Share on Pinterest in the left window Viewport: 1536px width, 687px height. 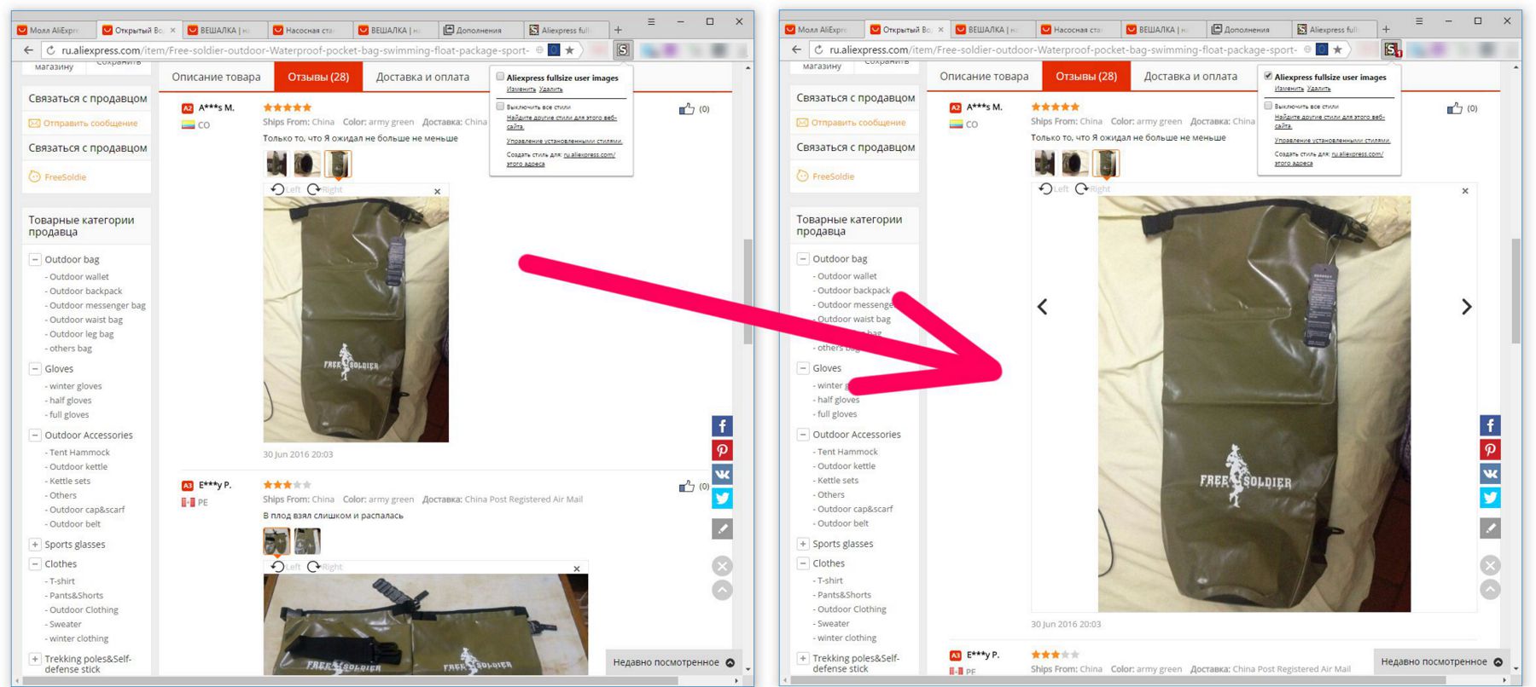pyautogui.click(x=722, y=450)
